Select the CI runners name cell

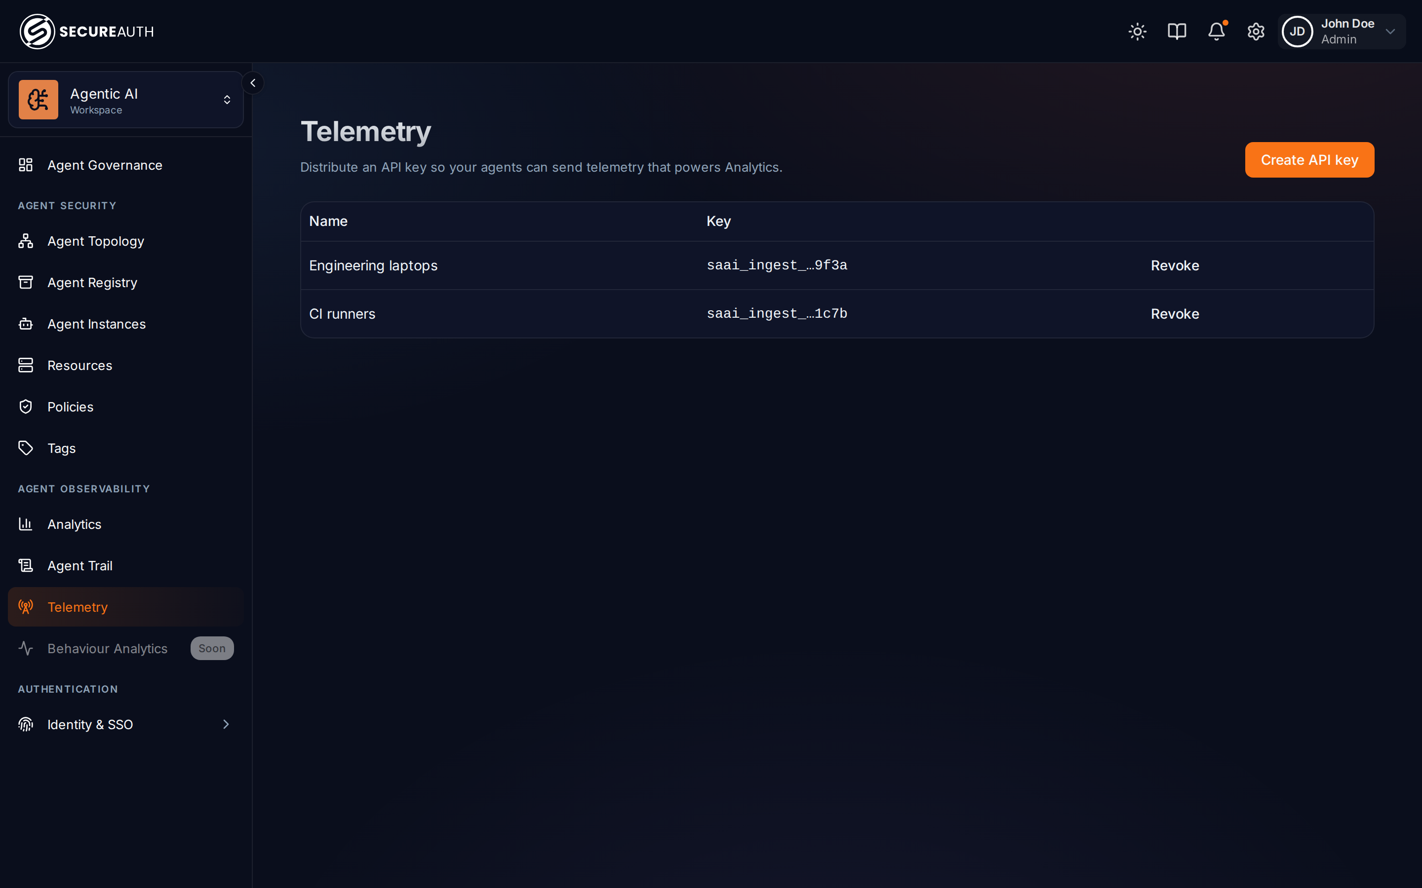click(342, 314)
